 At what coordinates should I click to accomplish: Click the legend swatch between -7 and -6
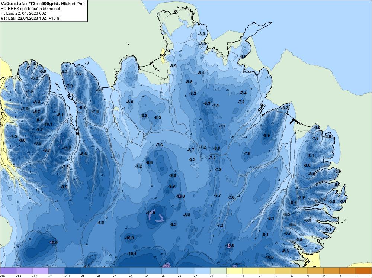point(122,271)
